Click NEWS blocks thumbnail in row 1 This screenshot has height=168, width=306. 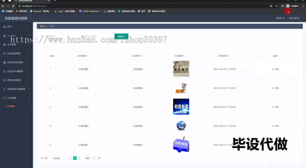click(181, 69)
